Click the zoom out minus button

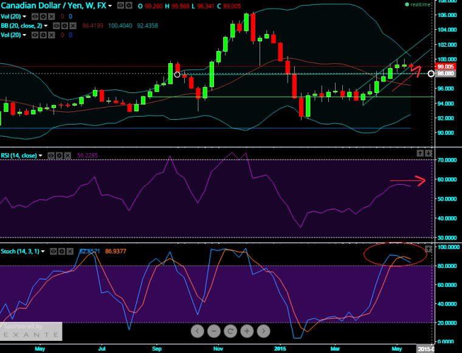[x=214, y=331]
